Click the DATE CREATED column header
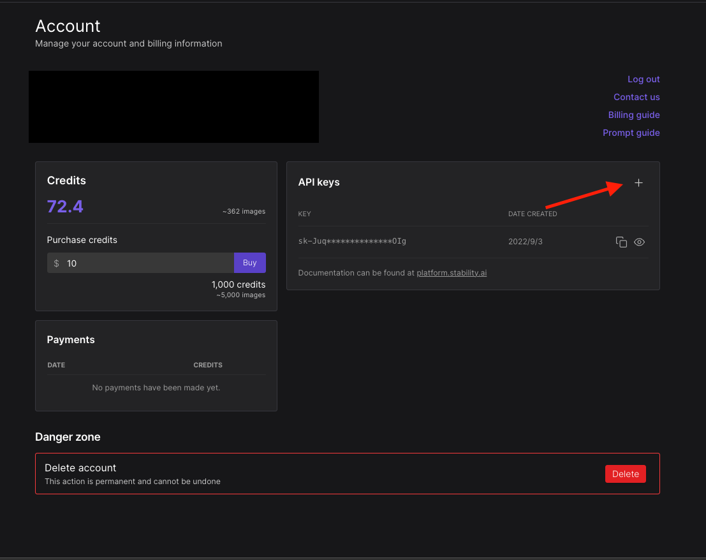This screenshot has width=706, height=560. pyautogui.click(x=533, y=214)
